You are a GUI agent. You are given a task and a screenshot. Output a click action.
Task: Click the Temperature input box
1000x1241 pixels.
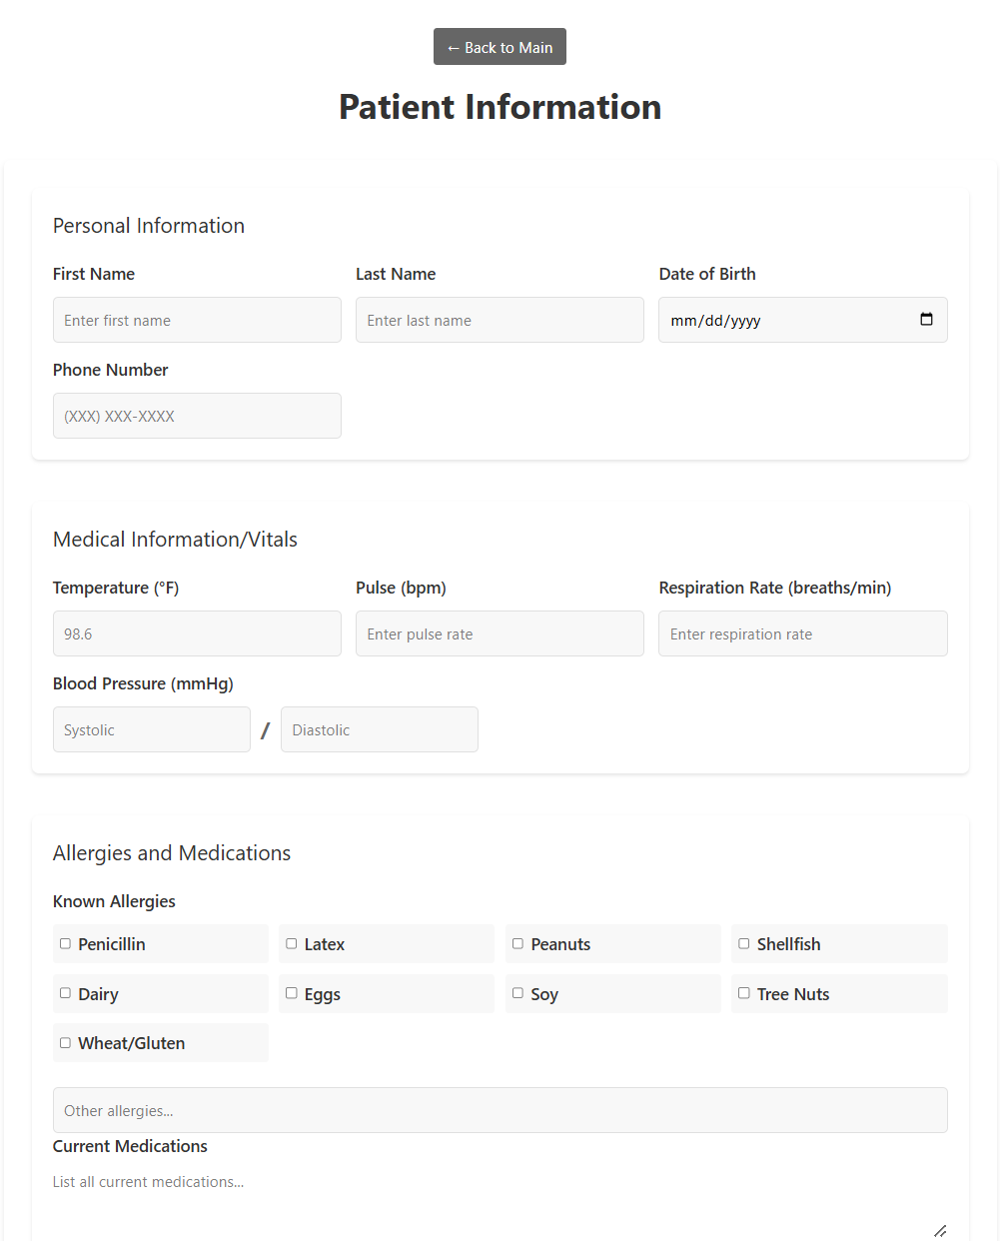(197, 633)
